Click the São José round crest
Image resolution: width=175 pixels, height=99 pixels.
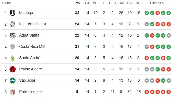click(13, 81)
